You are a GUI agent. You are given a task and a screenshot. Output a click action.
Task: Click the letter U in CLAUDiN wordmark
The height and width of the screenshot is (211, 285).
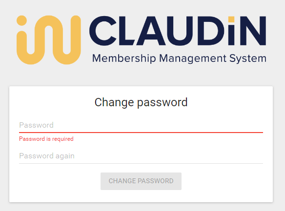pos(180,31)
